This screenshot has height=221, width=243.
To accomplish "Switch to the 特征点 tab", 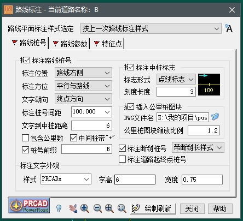I will [108, 44].
